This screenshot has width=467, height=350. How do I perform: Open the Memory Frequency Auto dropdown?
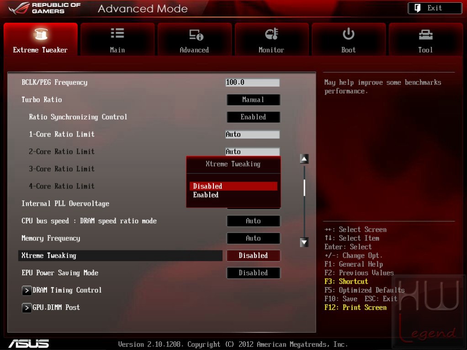click(253, 238)
